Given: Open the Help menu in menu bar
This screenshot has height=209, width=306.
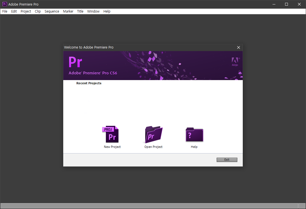Looking at the screenshot, I should [x=107, y=11].
